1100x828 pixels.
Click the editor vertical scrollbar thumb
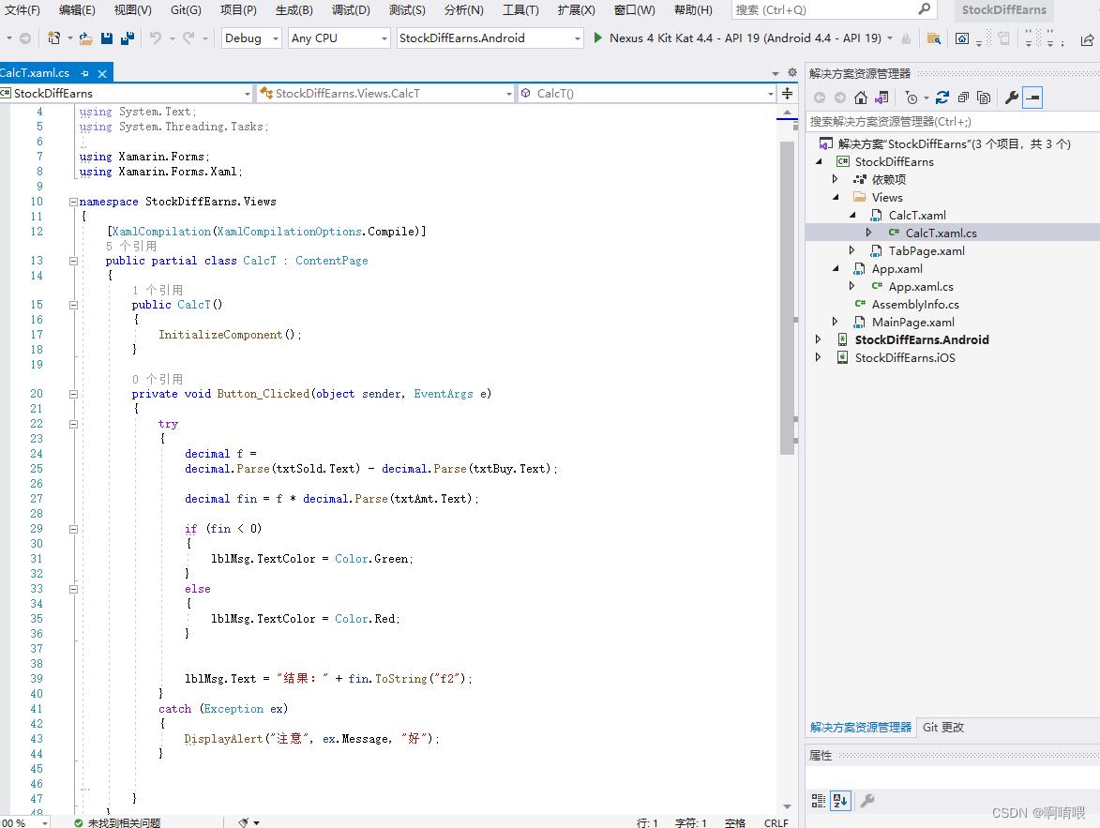[787, 295]
